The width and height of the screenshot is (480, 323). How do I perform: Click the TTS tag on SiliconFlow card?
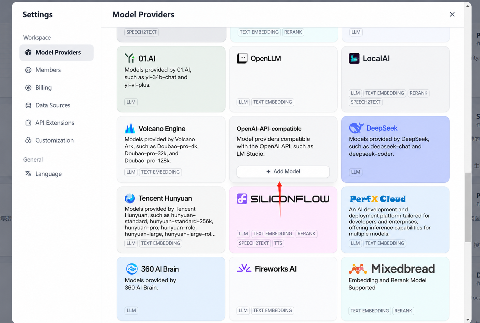(x=278, y=243)
